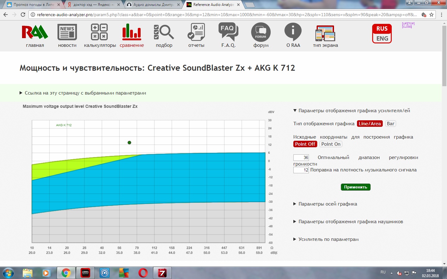Click the extension icon beside the bookmark star
The image size is (447, 279).
[x=424, y=15]
